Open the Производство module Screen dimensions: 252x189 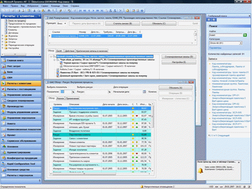21,106
